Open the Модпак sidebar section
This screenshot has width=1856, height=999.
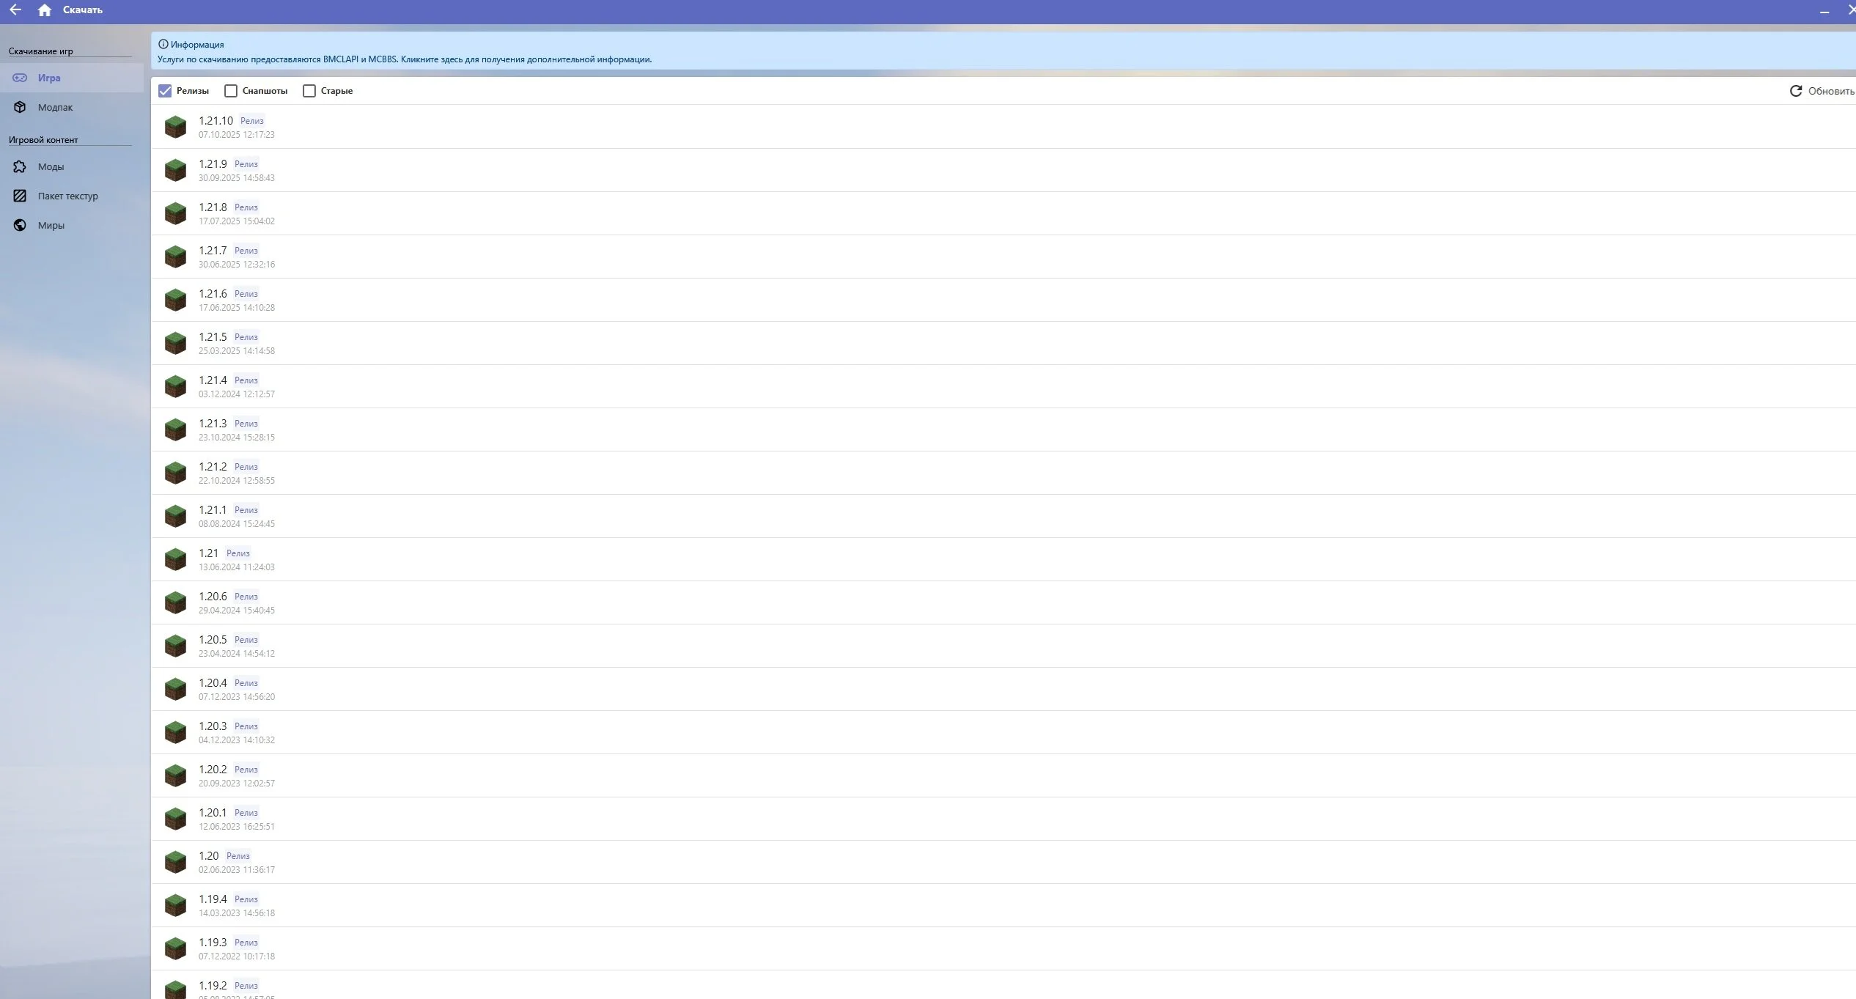click(55, 107)
